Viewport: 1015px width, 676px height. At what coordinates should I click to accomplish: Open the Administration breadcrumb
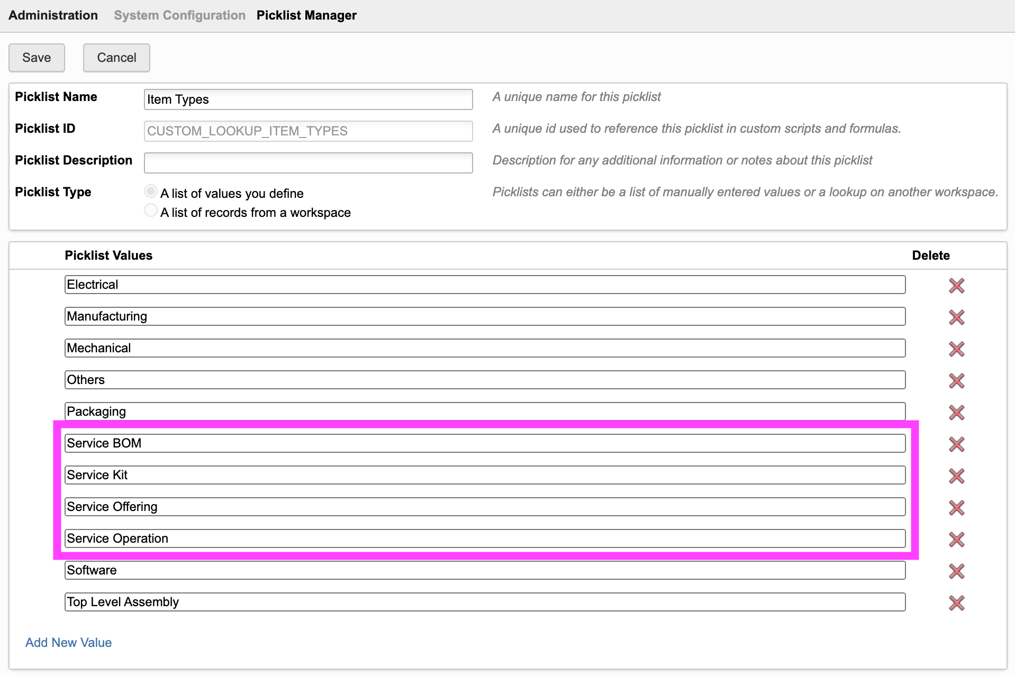pos(53,15)
